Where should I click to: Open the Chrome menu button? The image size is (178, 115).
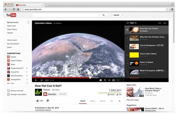coord(172,9)
